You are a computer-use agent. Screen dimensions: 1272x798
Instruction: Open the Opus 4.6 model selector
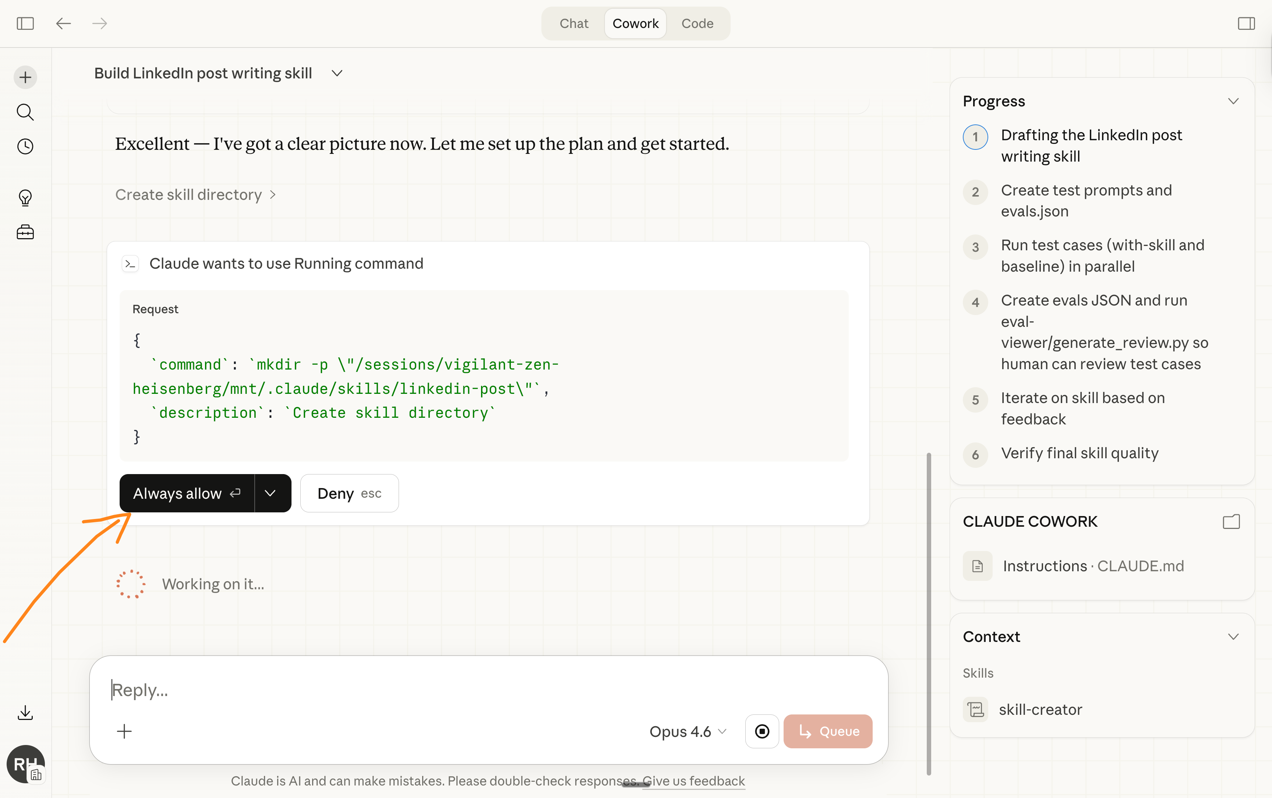(688, 731)
